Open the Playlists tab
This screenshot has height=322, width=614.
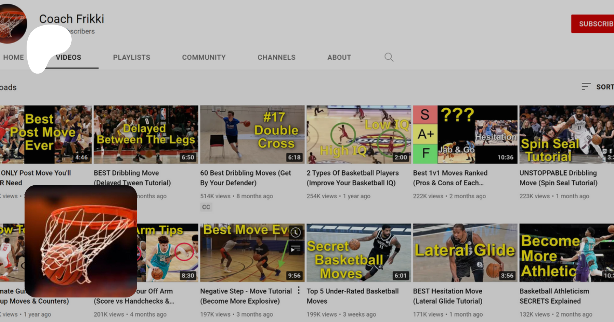(132, 57)
